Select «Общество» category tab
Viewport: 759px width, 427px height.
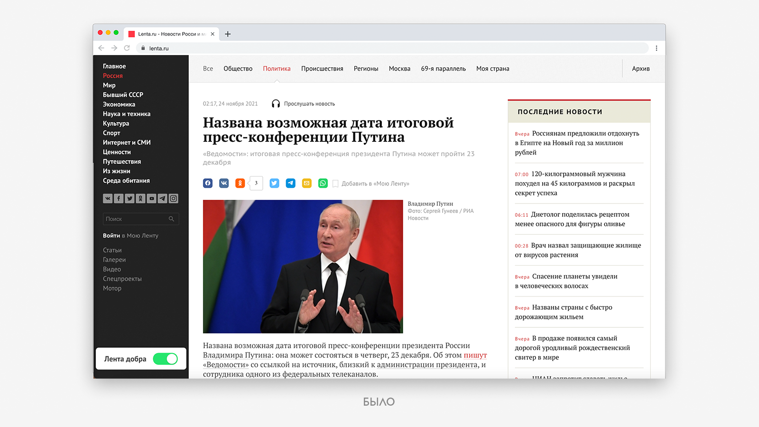coord(238,69)
